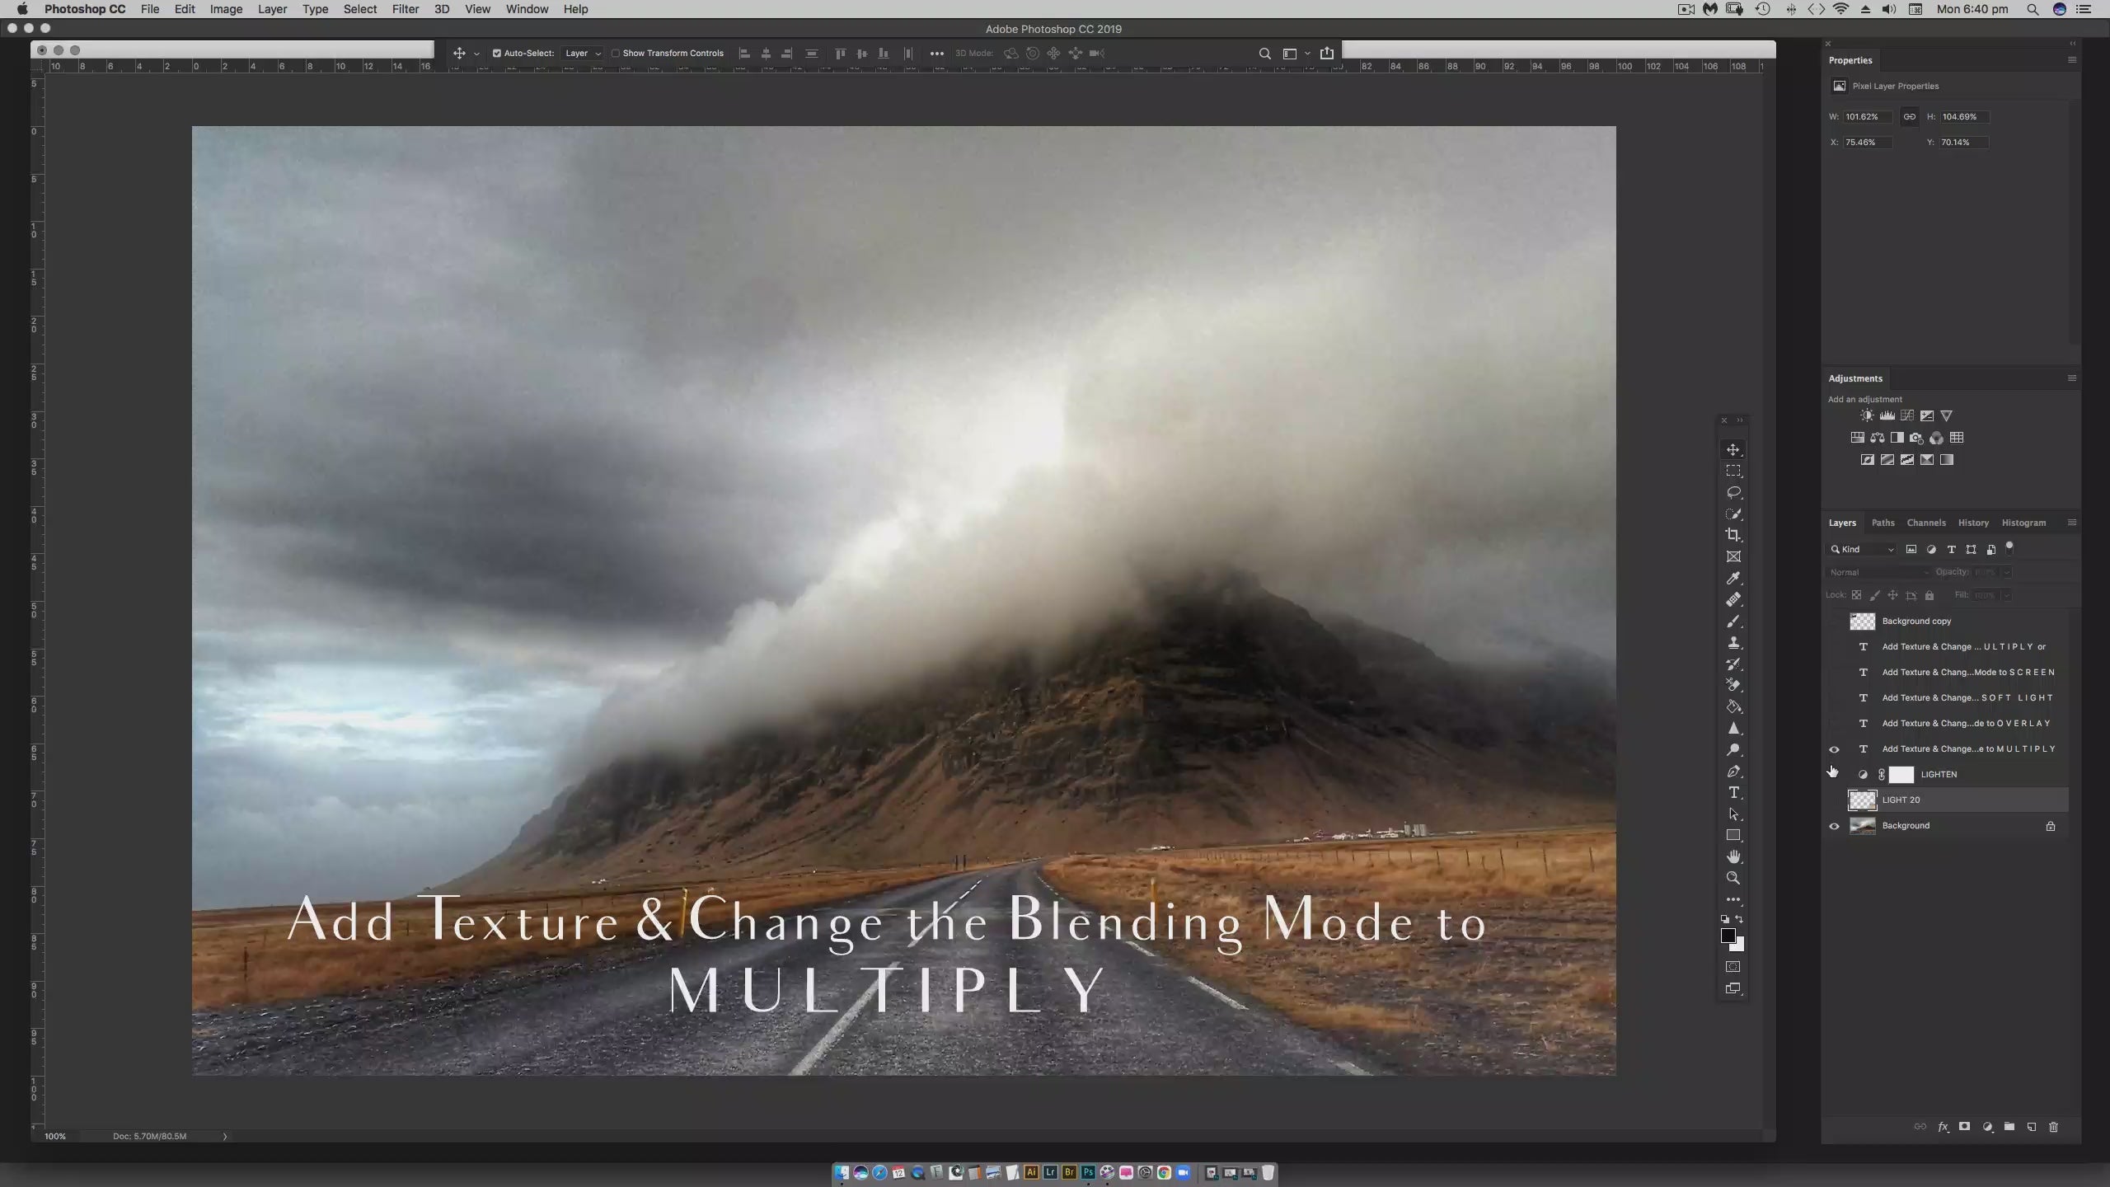Enable Show Transform Controls checkbox
This screenshot has height=1187, width=2110.
click(x=615, y=54)
